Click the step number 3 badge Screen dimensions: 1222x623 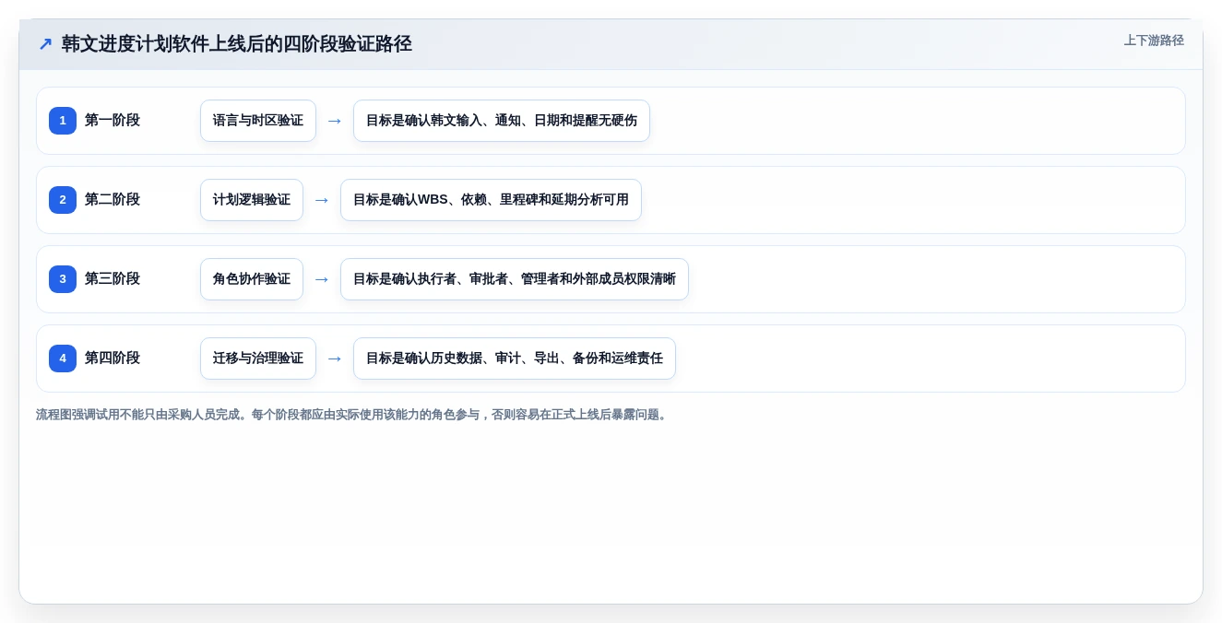point(63,279)
